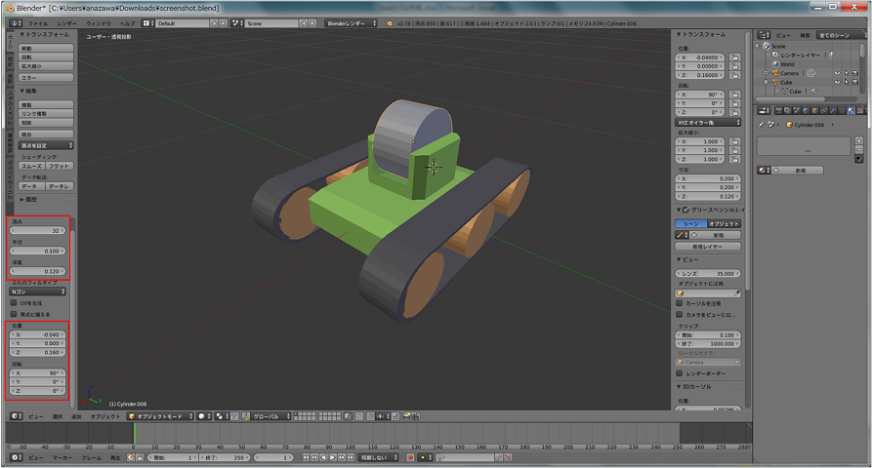Click the 頂点 value slider field
This screenshot has height=468, width=872.
tap(37, 231)
